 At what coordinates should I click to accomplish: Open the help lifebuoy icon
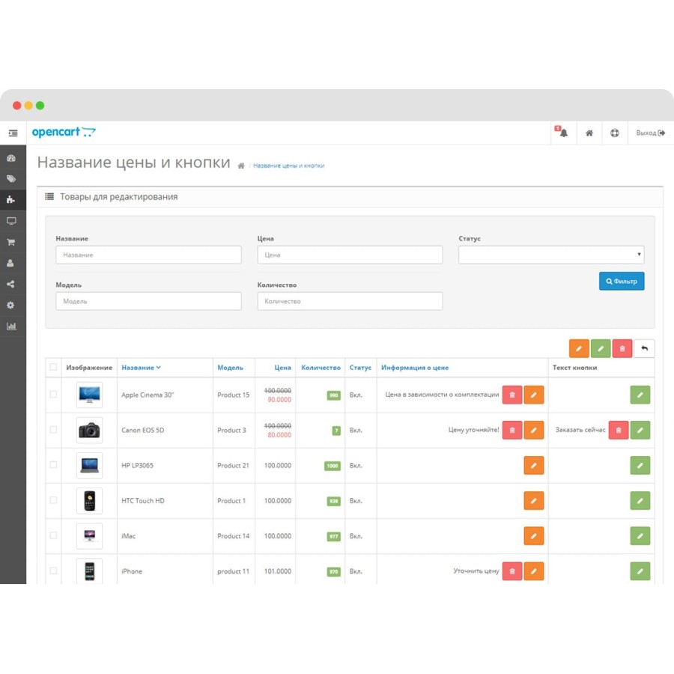[615, 133]
